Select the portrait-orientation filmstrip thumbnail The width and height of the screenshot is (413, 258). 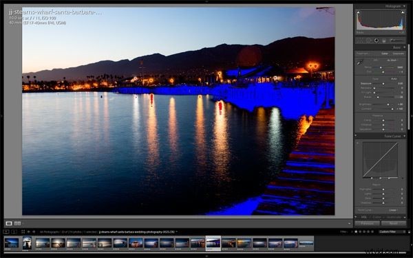[27, 243]
